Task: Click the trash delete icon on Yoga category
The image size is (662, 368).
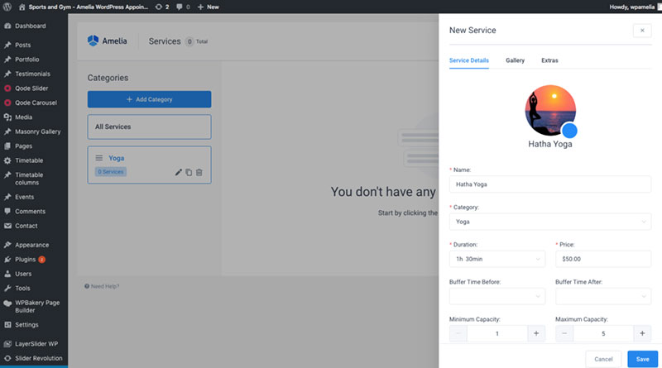Action: [x=199, y=172]
